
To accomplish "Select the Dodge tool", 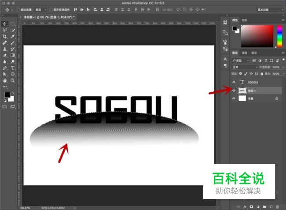I will pos(13,62).
